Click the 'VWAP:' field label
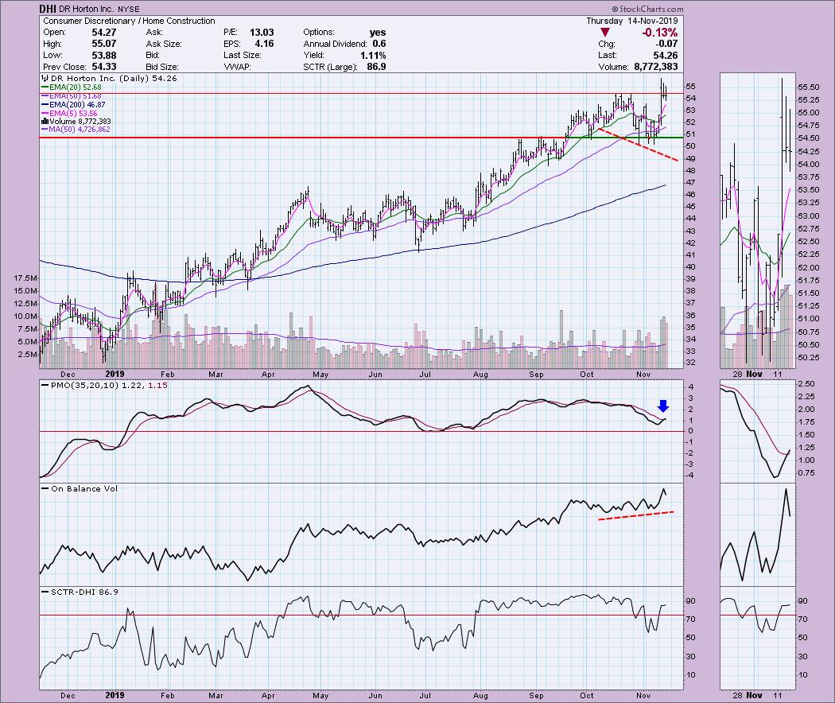 tap(238, 67)
